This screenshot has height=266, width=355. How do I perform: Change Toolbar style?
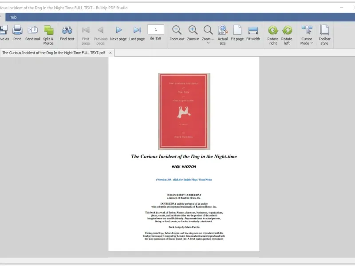[x=324, y=35]
